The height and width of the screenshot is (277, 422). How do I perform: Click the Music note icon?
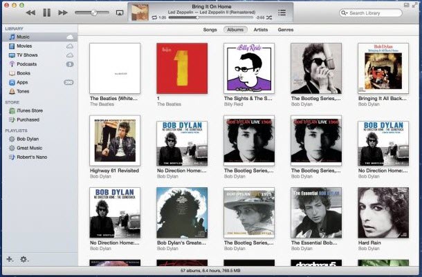coord(12,37)
